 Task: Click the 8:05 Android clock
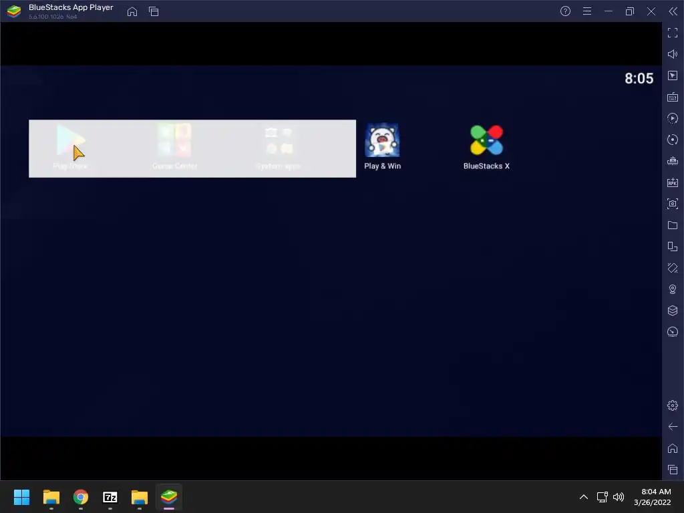click(x=639, y=79)
